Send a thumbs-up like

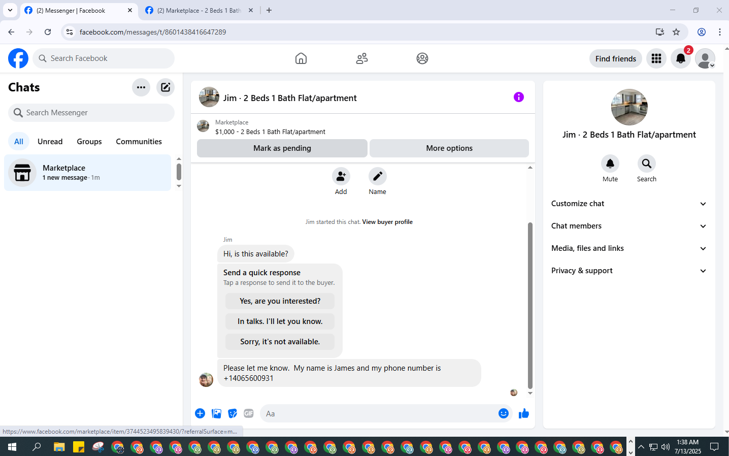coord(524,413)
